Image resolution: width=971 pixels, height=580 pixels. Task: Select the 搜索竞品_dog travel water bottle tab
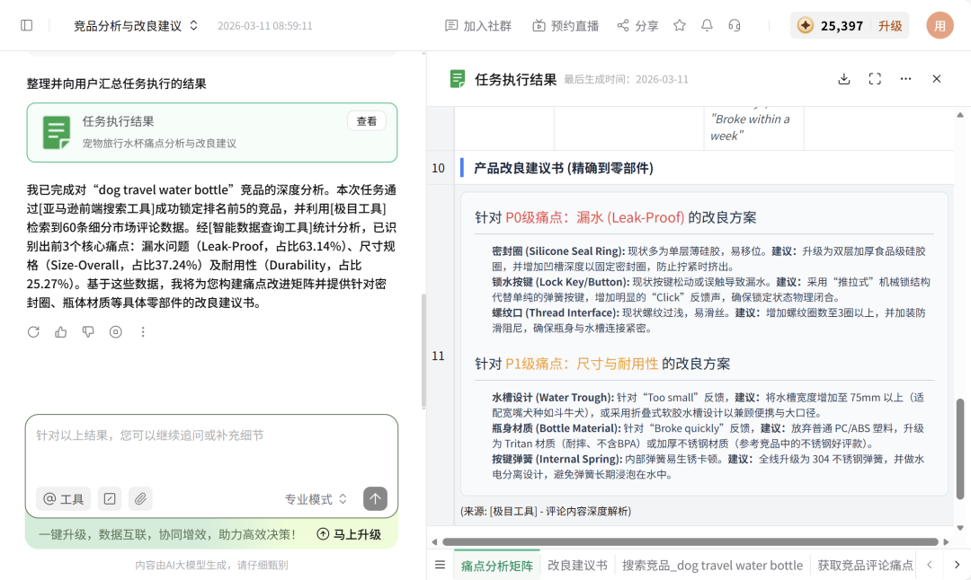712,566
